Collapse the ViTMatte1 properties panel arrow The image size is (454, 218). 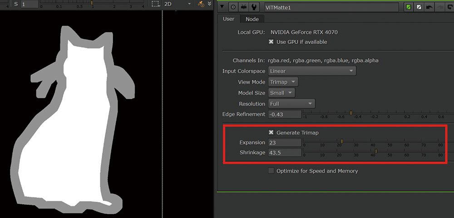click(222, 7)
